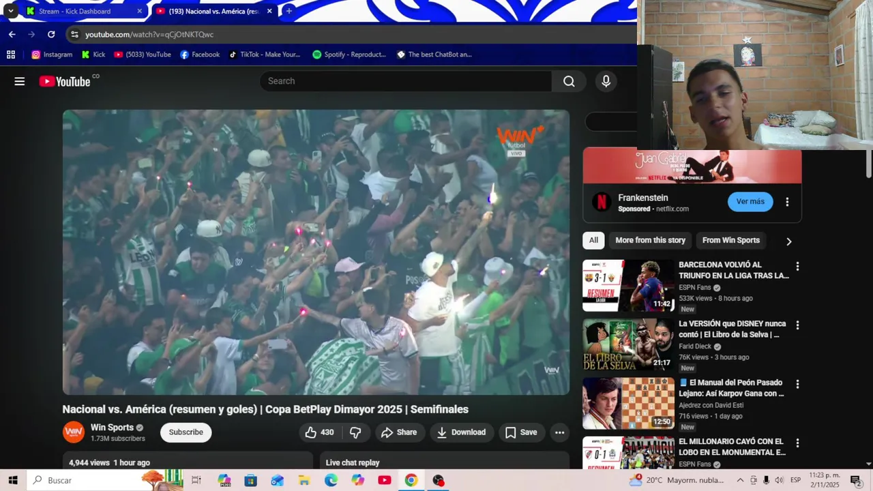Open the Facebook bookmark
873x491 pixels.
[x=200, y=55]
